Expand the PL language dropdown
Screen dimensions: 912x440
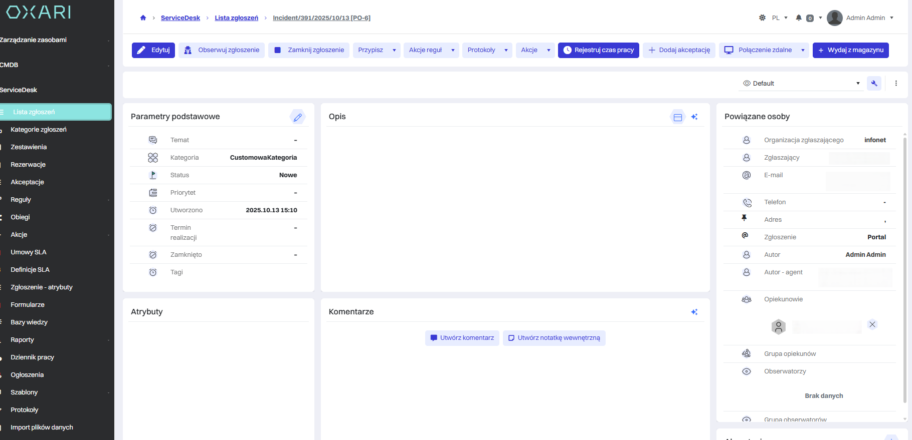coord(780,18)
